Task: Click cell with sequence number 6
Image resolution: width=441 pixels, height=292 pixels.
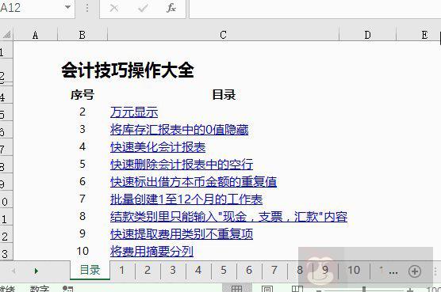Action: [x=82, y=181]
